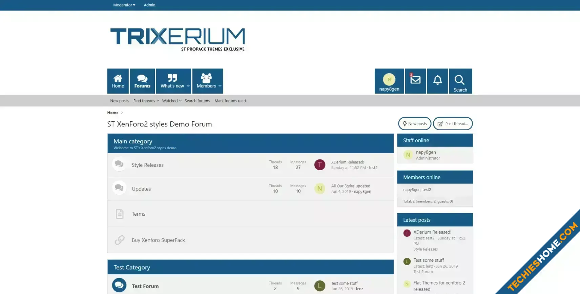
Task: Open the Test Category header link
Action: pyautogui.click(x=132, y=268)
